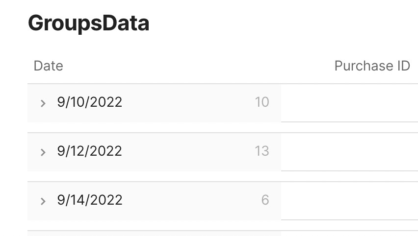Click the record count 10 badge
Image resolution: width=418 pixels, height=236 pixels.
[x=262, y=102]
